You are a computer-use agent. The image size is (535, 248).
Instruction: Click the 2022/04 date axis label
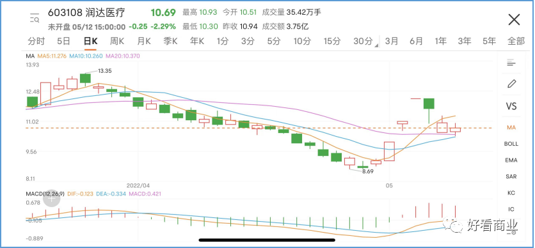coord(138,185)
